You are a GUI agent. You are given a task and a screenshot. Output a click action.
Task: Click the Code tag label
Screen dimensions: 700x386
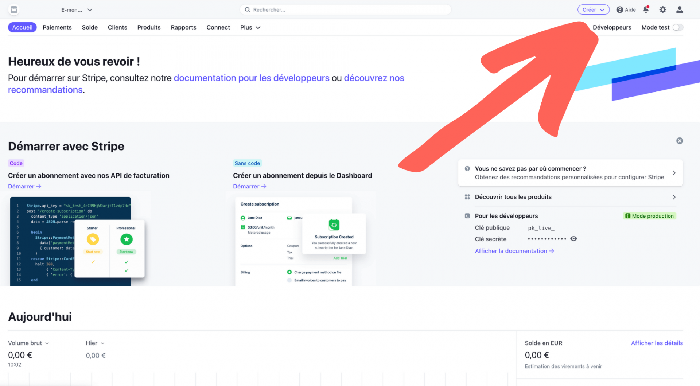[x=16, y=163]
